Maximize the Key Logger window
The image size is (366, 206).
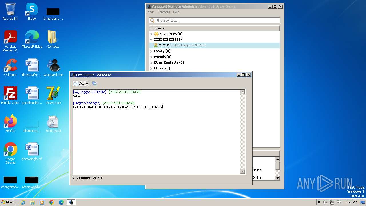coord(243,75)
